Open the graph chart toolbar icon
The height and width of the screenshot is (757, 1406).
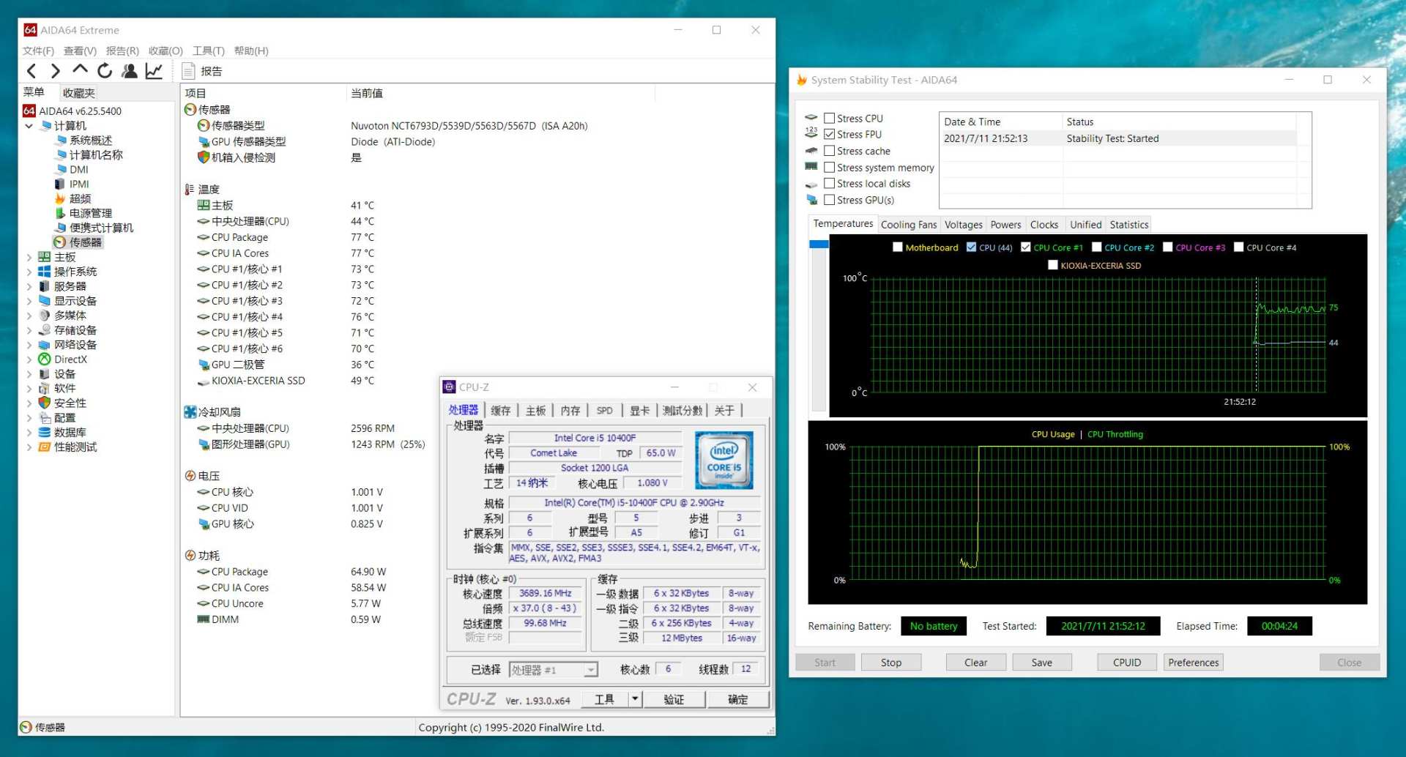pos(154,71)
